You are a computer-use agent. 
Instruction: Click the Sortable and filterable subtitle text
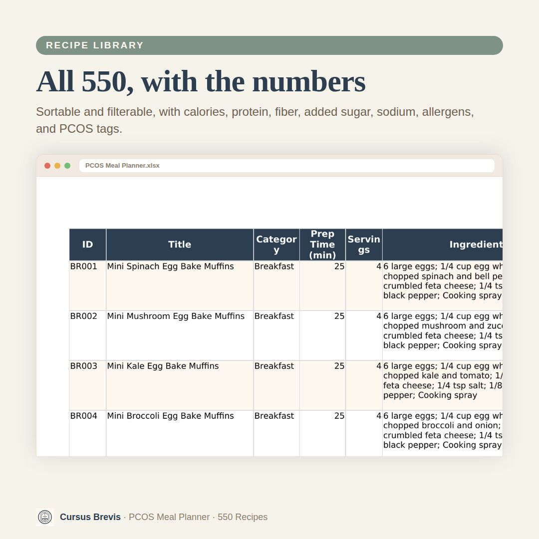click(x=255, y=120)
